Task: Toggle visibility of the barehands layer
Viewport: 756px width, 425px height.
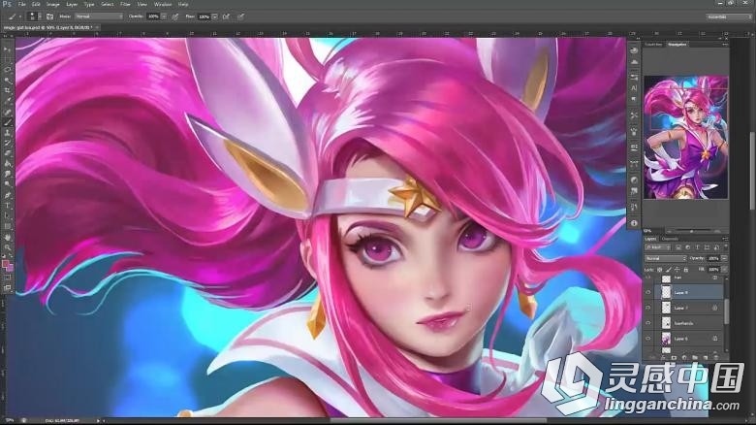Action: click(648, 323)
